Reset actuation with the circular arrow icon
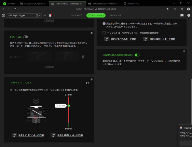 pyautogui.click(x=87, y=83)
